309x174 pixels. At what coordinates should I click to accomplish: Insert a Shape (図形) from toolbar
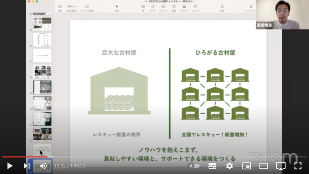pyautogui.click(x=174, y=7)
